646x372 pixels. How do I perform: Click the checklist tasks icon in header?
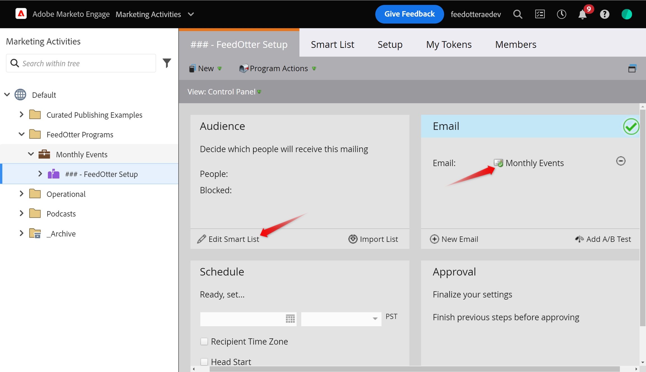pos(540,14)
